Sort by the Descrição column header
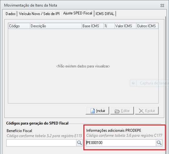 click(x=56, y=26)
